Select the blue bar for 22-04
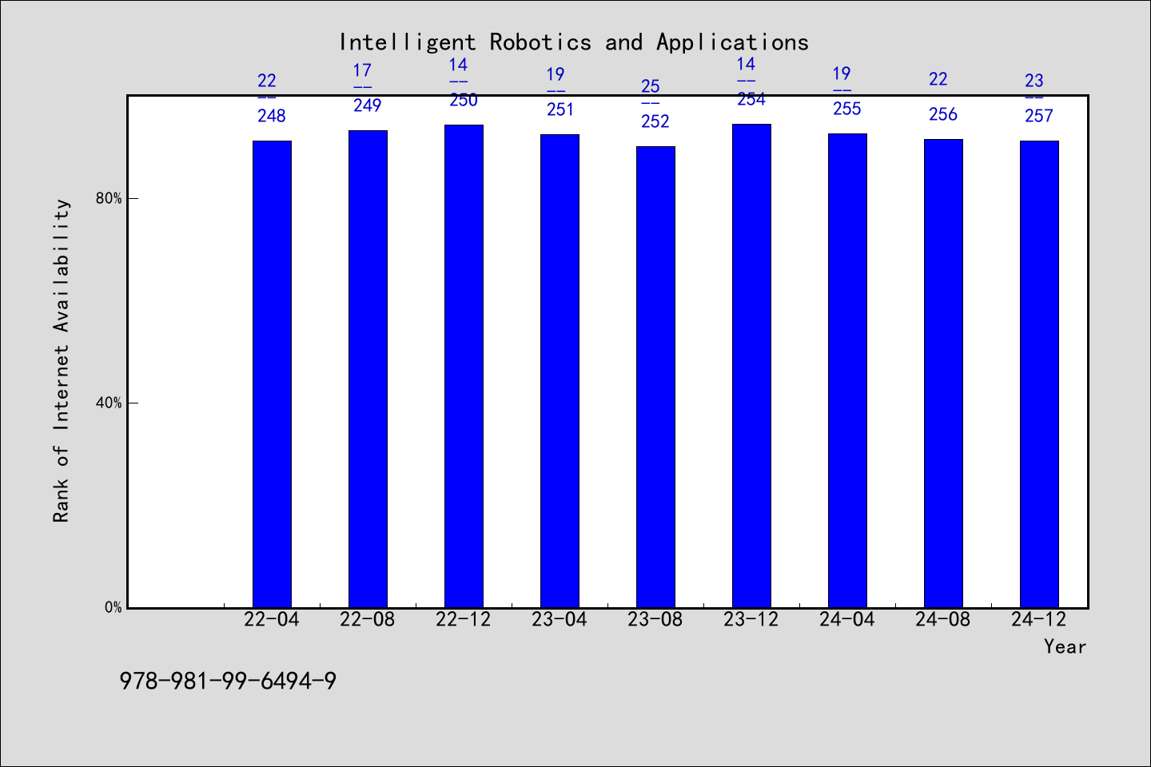1151x767 pixels. click(x=272, y=374)
